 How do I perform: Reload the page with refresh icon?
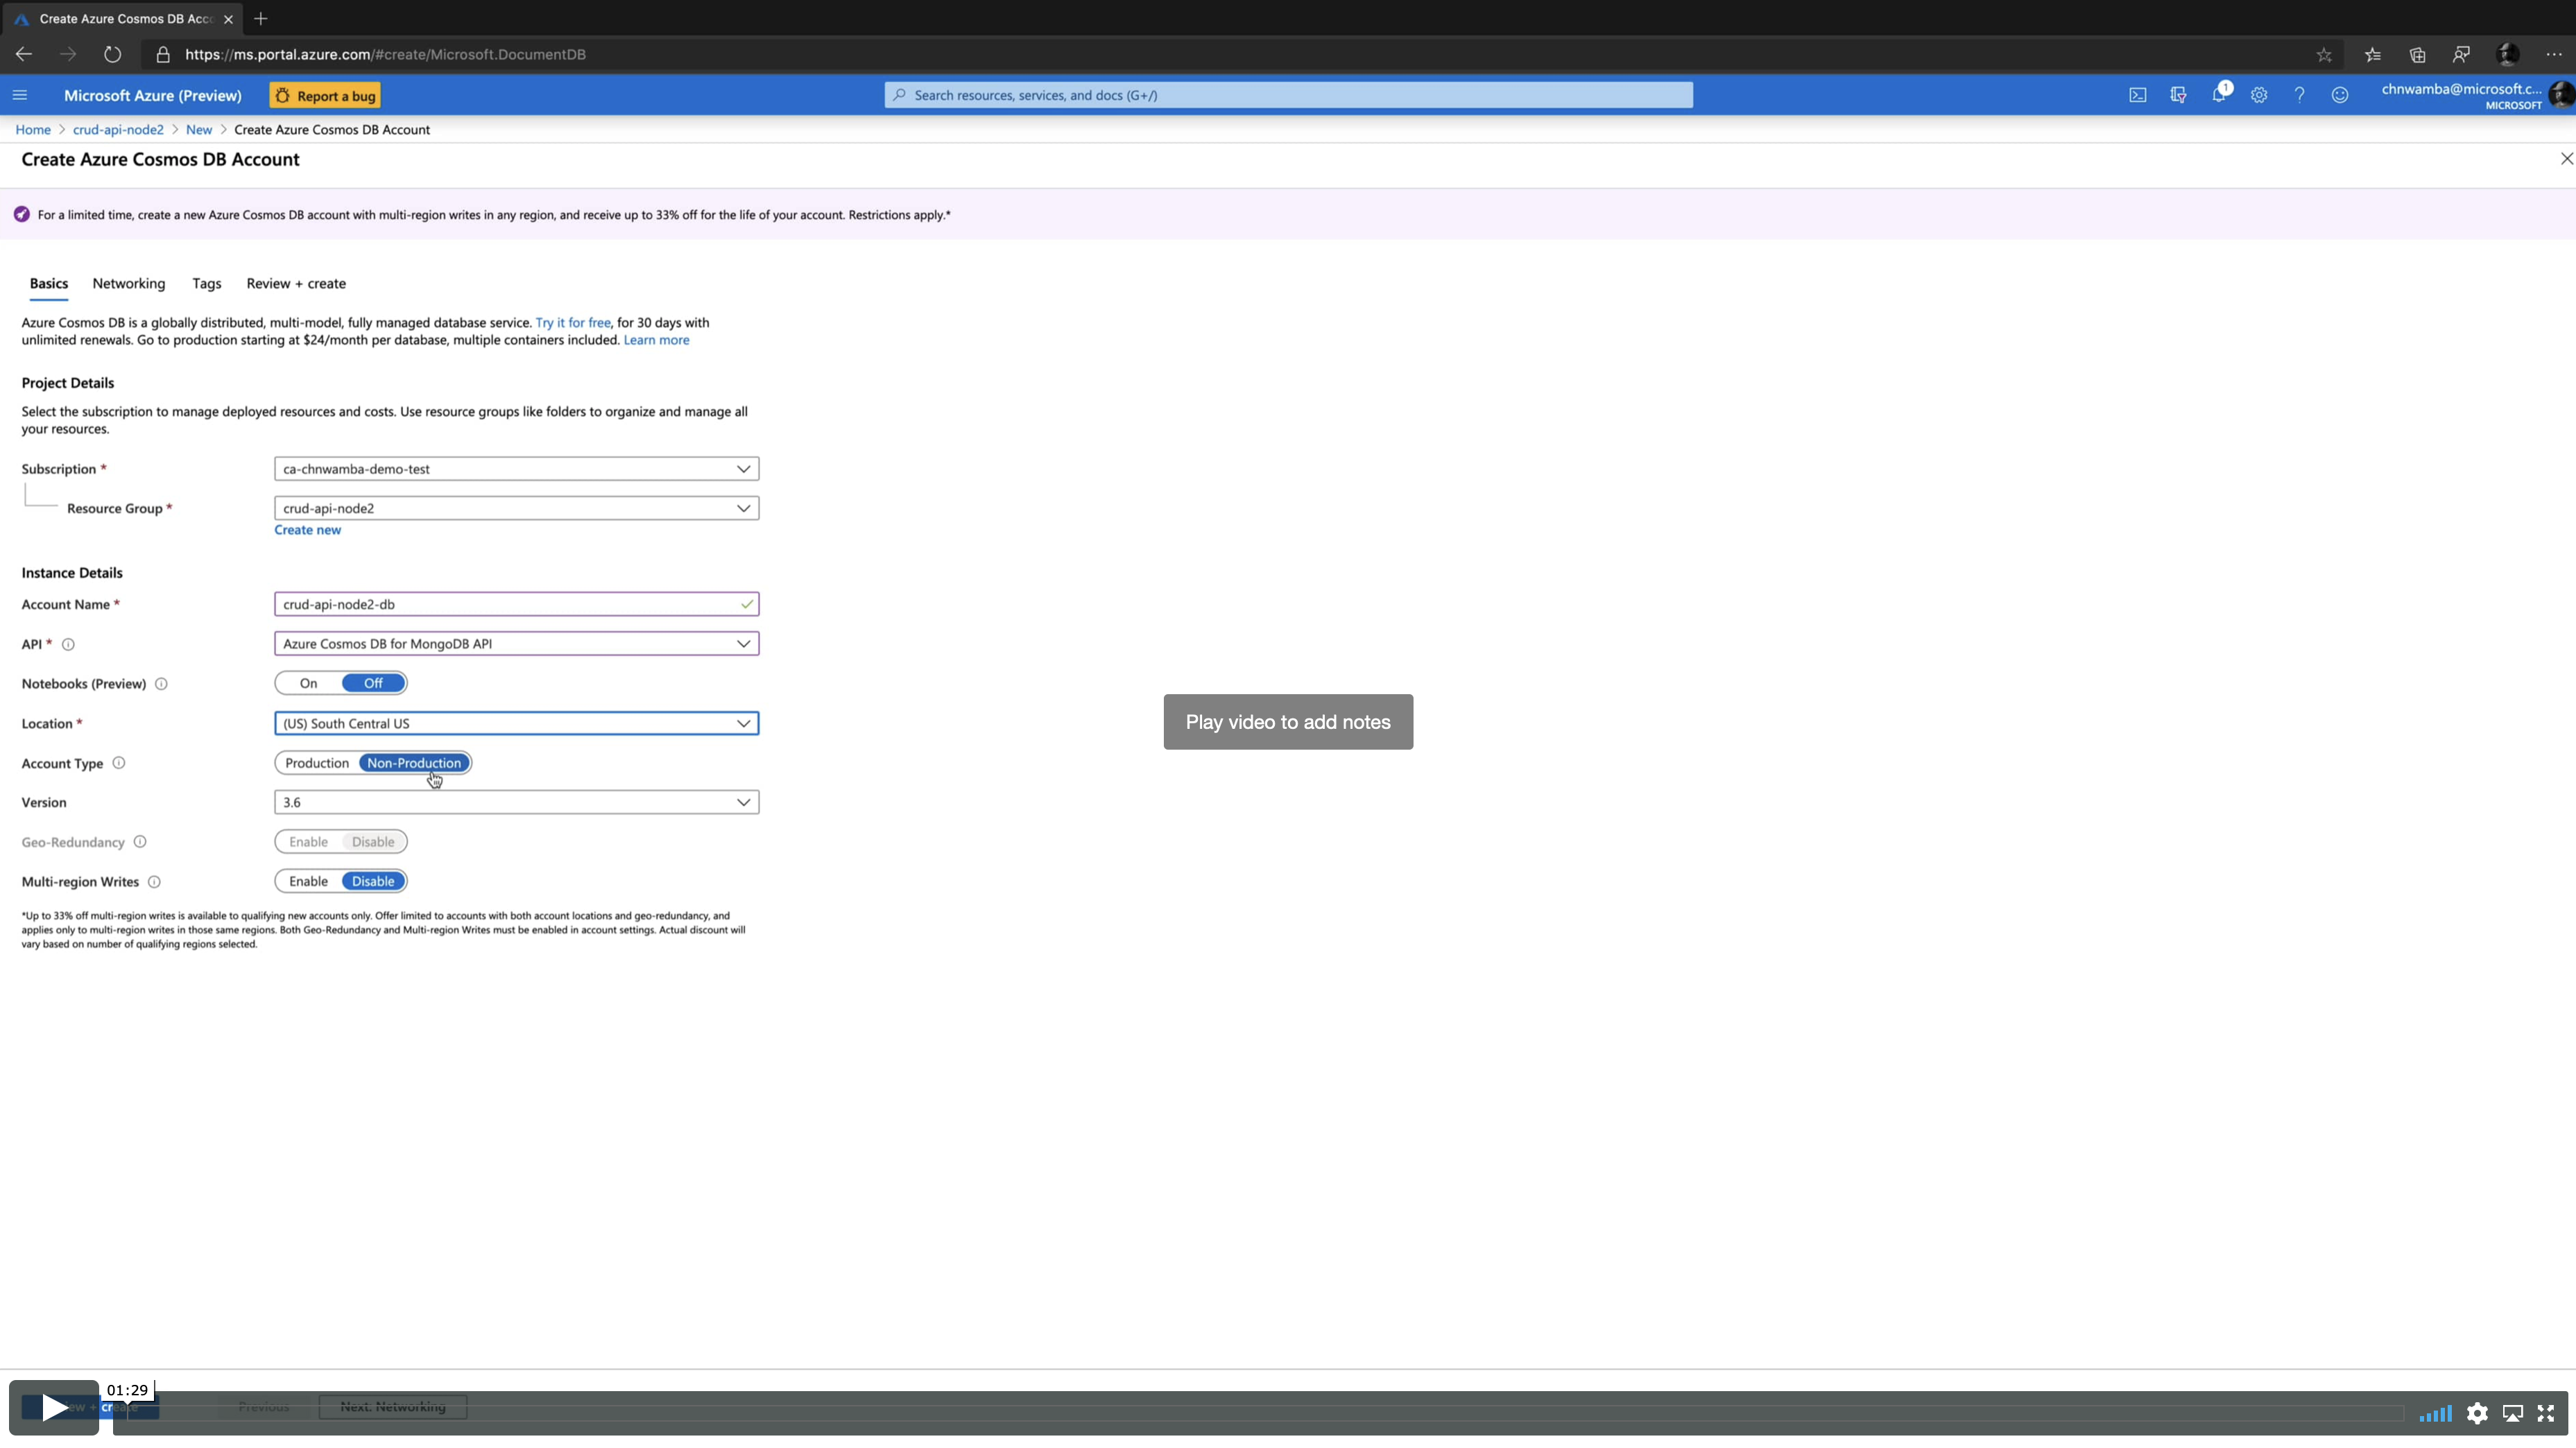click(112, 54)
